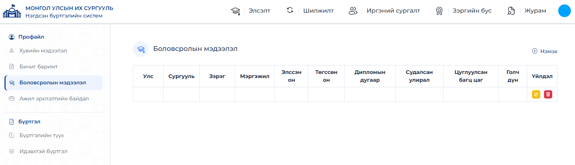This screenshot has width=575, height=165.
Task: Click the profile icon beside Профайл heading
Action: [12, 37]
